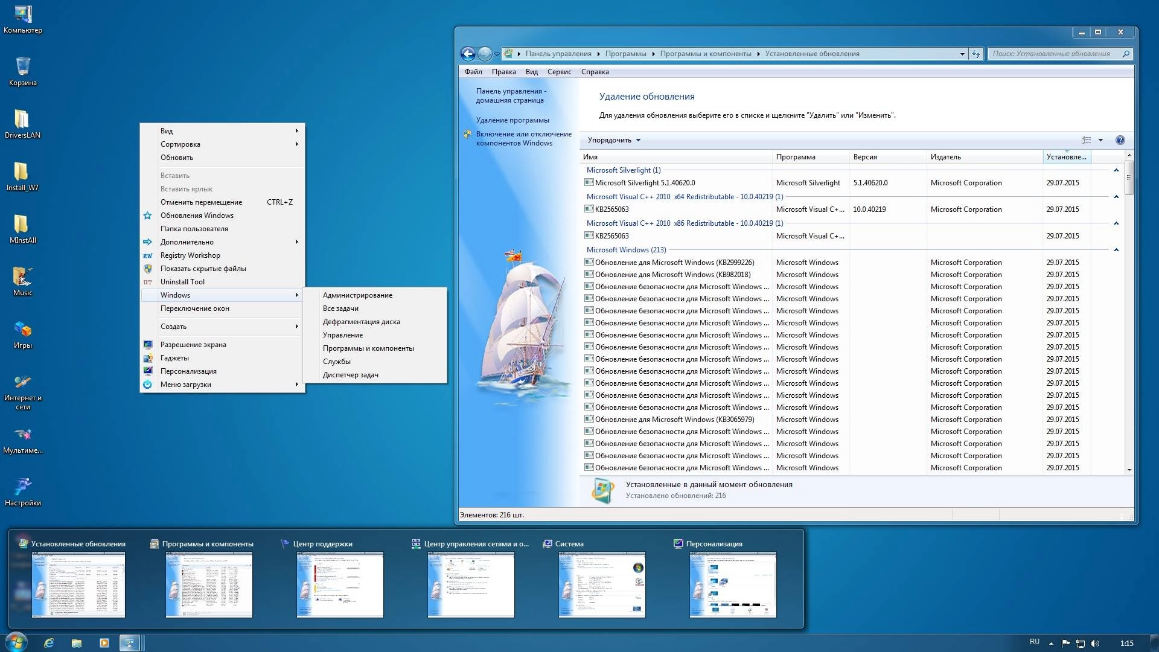The width and height of the screenshot is (1159, 652).
Task: Launch Windows Media Player from taskbar
Action: (x=104, y=643)
